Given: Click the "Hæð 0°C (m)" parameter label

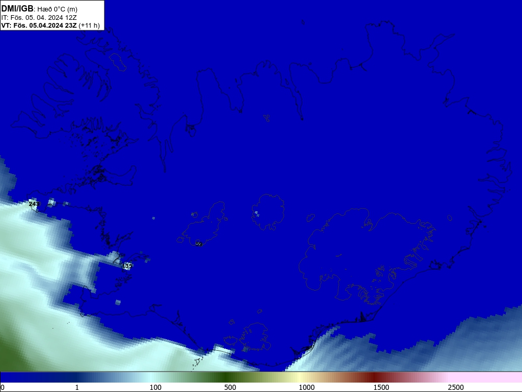Looking at the screenshot, I should click(57, 9).
